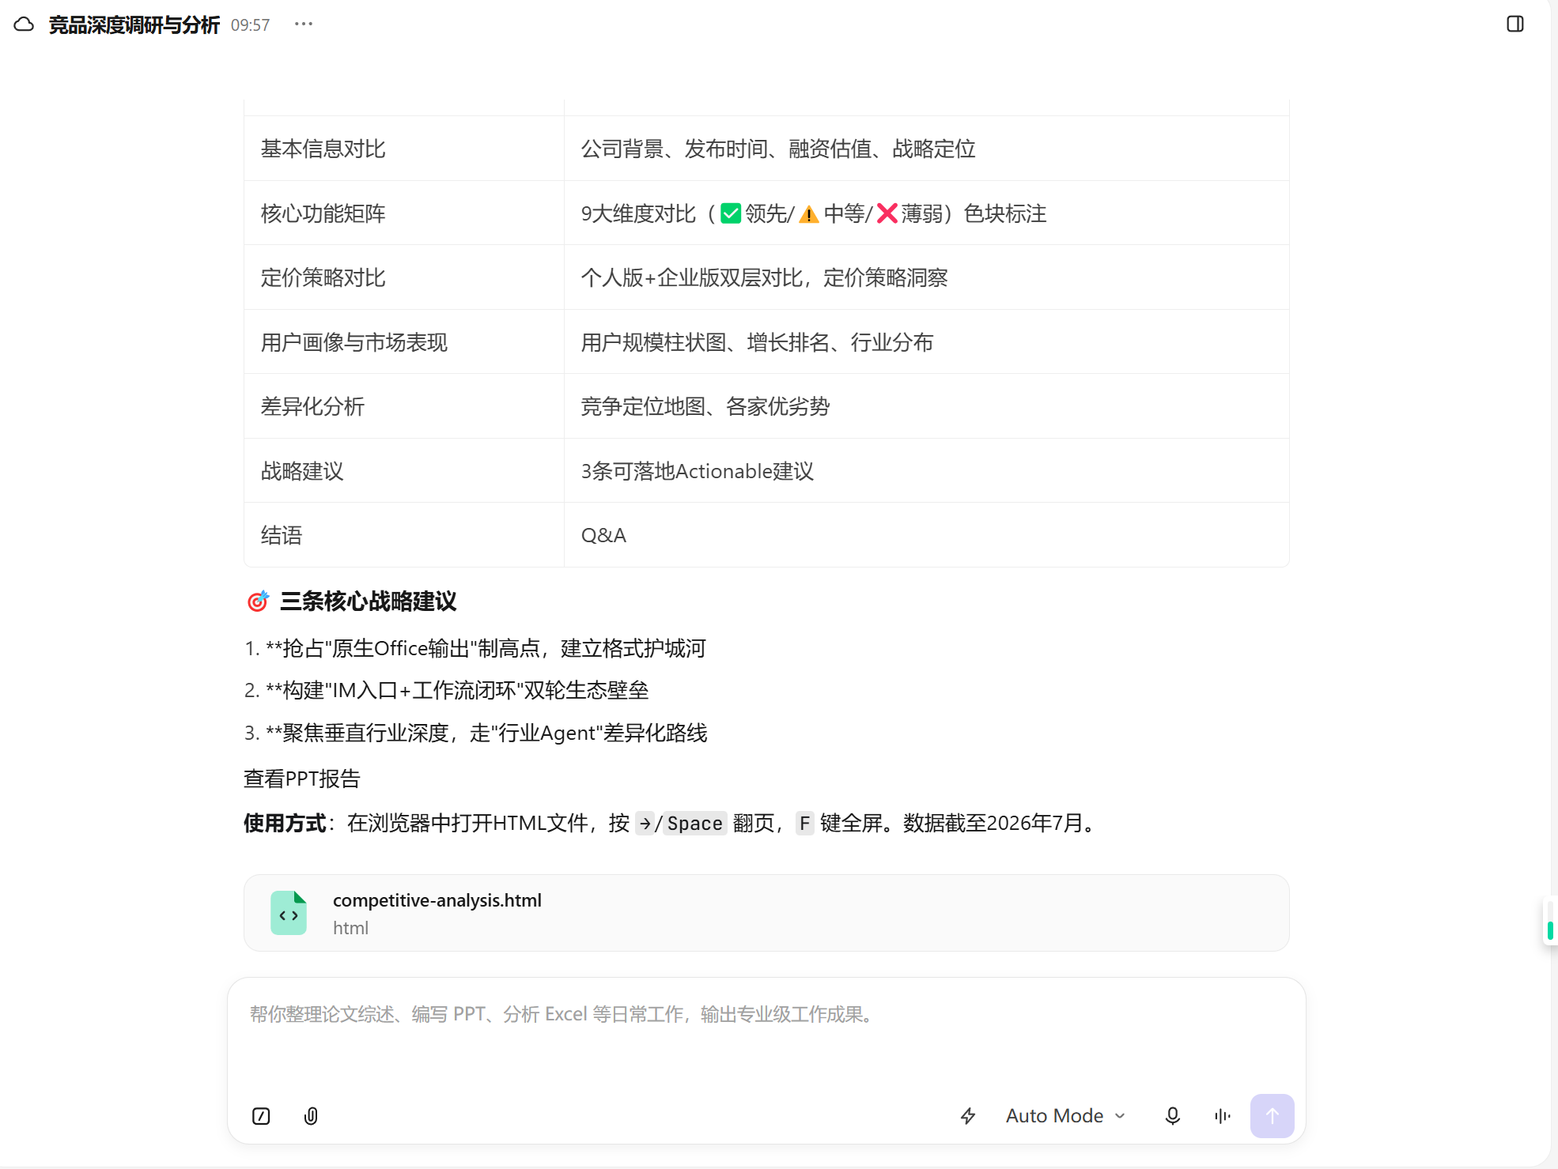Click the 三条核心战略建议 heading

pyautogui.click(x=368, y=601)
